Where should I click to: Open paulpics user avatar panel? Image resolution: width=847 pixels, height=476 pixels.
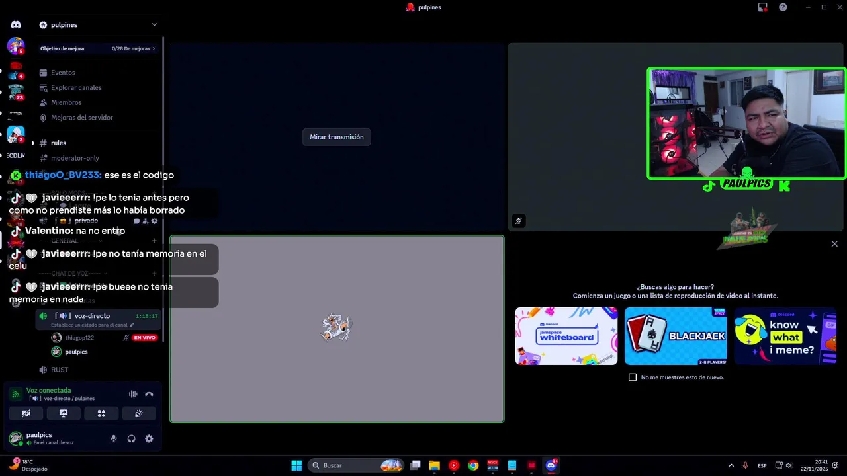coord(16,438)
